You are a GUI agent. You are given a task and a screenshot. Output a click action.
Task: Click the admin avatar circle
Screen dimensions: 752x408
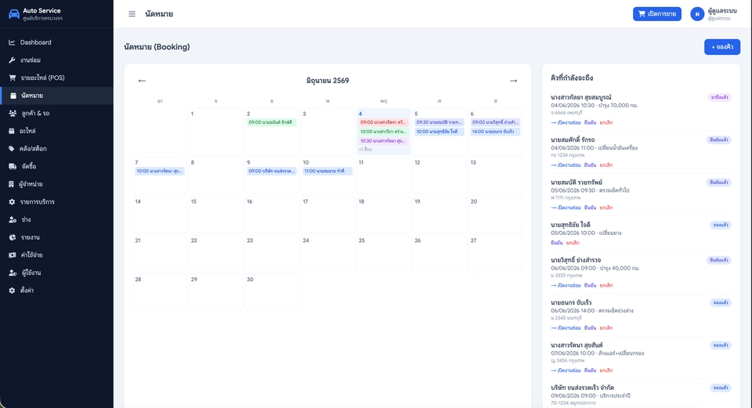point(697,14)
